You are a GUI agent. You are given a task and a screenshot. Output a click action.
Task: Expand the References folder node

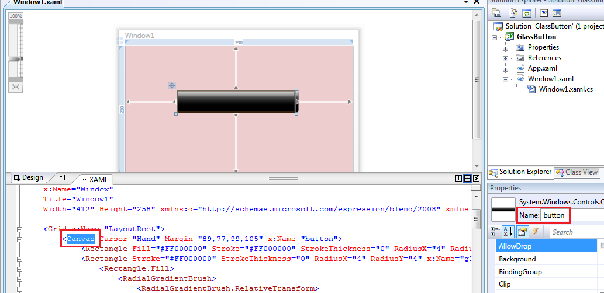(506, 58)
